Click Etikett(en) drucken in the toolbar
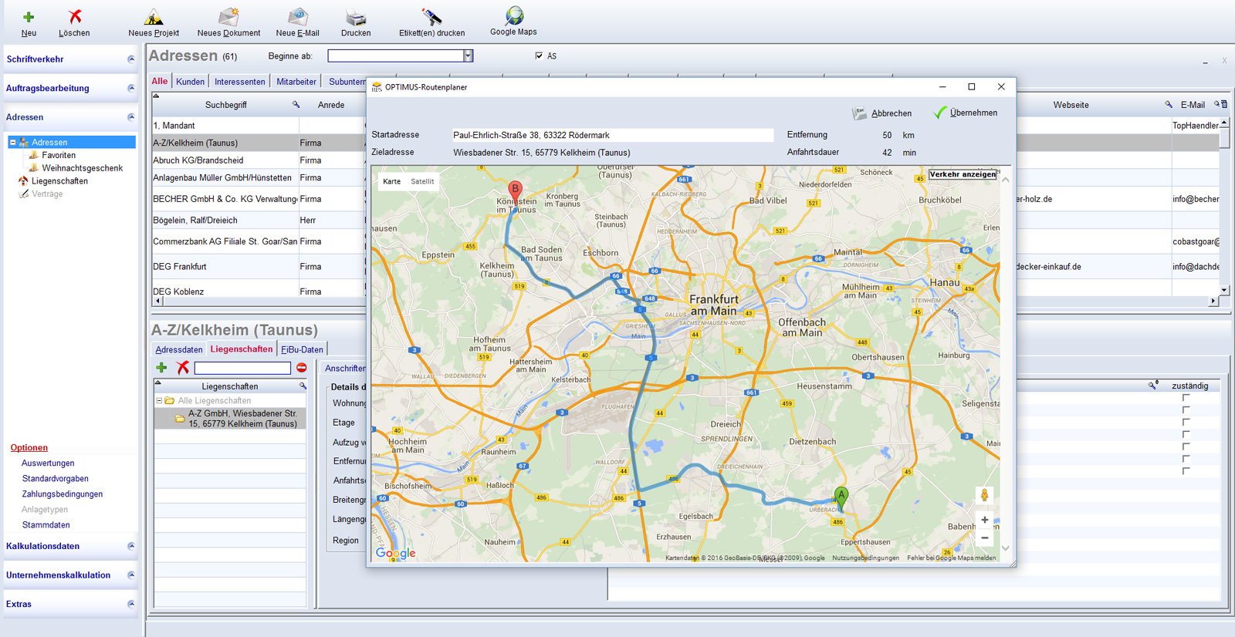This screenshot has width=1235, height=637. tap(431, 22)
